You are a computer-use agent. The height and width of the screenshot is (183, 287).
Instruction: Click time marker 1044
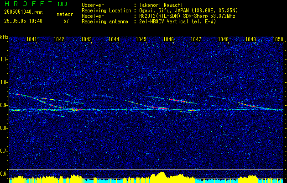point(114,39)
